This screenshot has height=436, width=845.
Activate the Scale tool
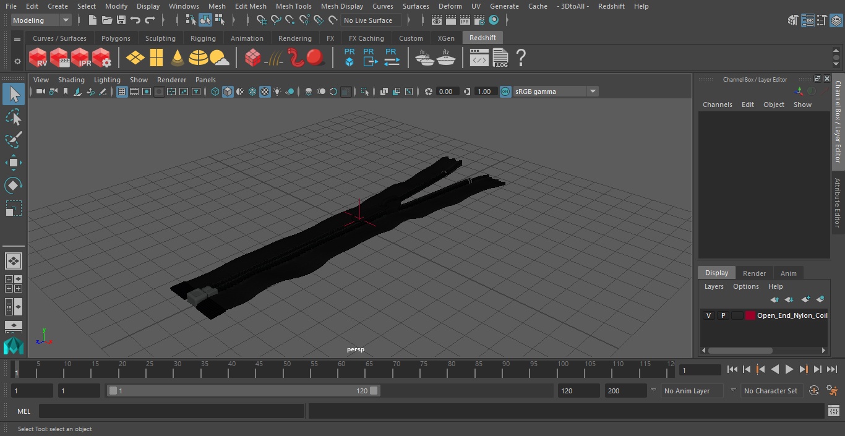click(x=13, y=208)
